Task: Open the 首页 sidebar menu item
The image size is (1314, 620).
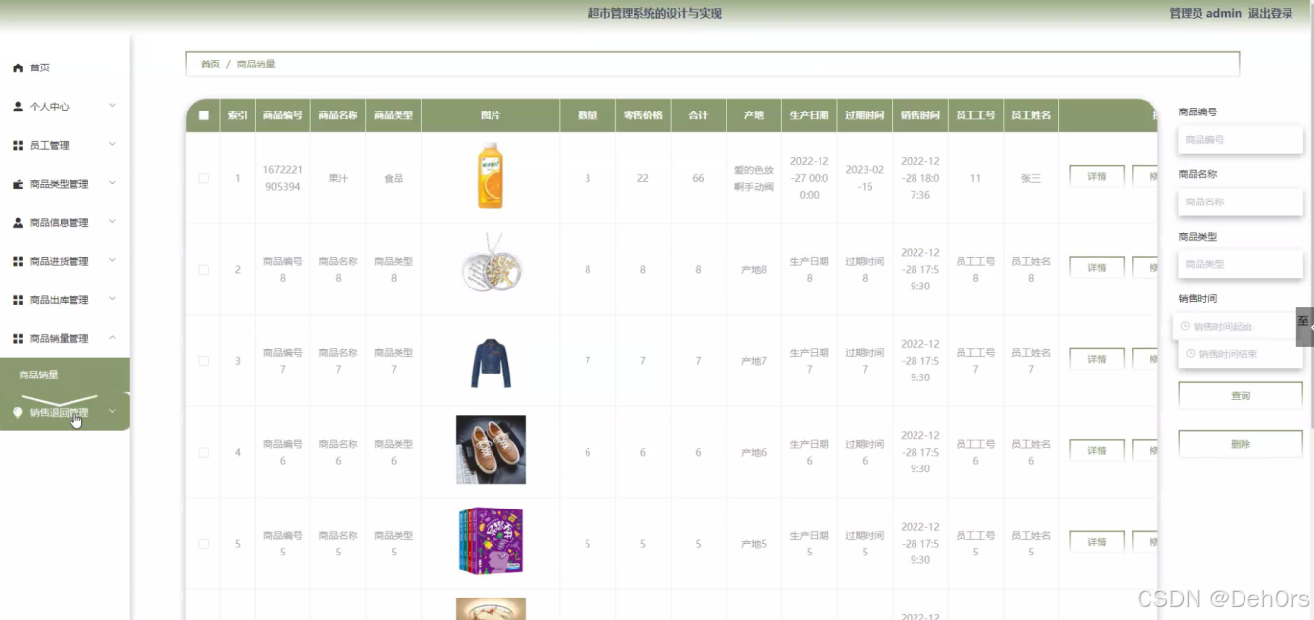Action: (x=65, y=67)
